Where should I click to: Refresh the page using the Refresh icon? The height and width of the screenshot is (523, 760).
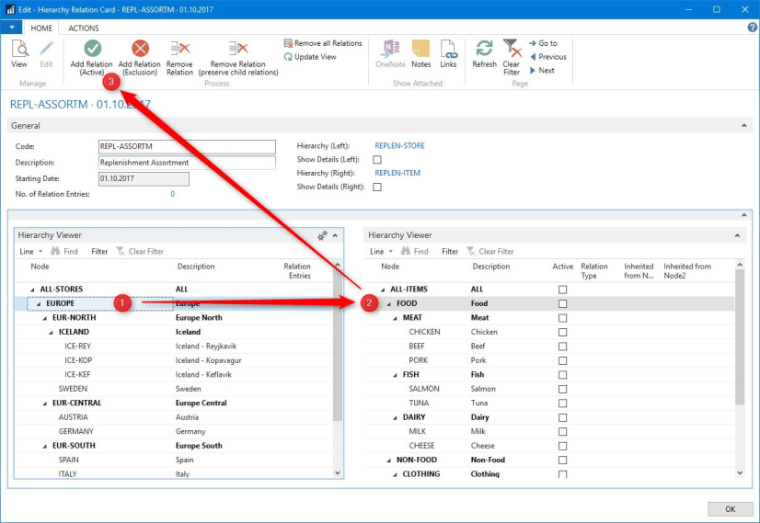pyautogui.click(x=484, y=49)
